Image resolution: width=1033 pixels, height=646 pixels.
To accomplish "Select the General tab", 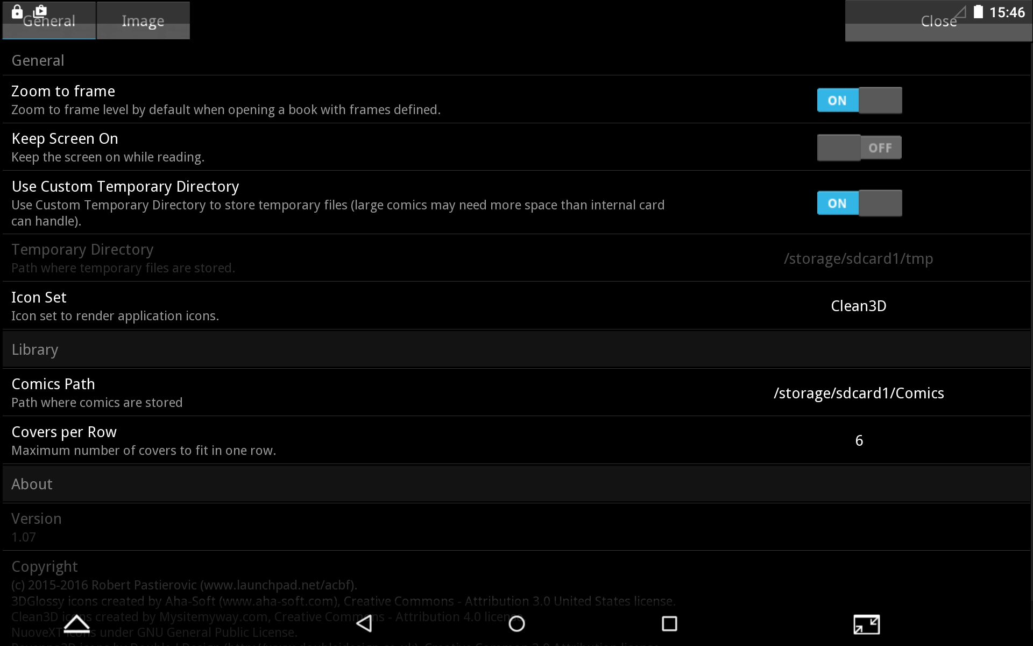I will [x=49, y=20].
